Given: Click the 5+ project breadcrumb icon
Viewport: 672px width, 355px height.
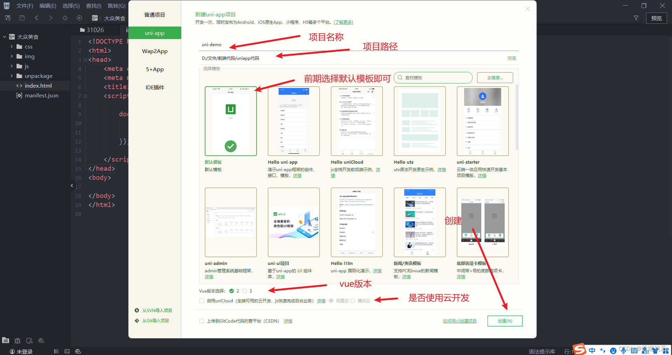Looking at the screenshot, I should coord(94,18).
